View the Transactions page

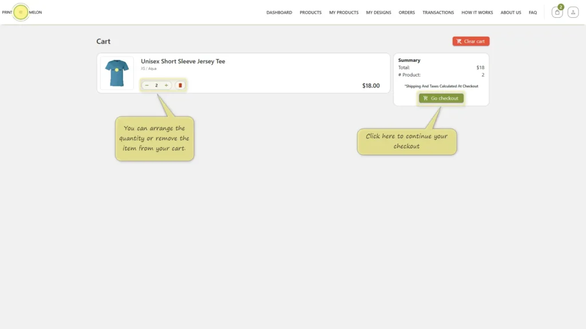point(438,13)
